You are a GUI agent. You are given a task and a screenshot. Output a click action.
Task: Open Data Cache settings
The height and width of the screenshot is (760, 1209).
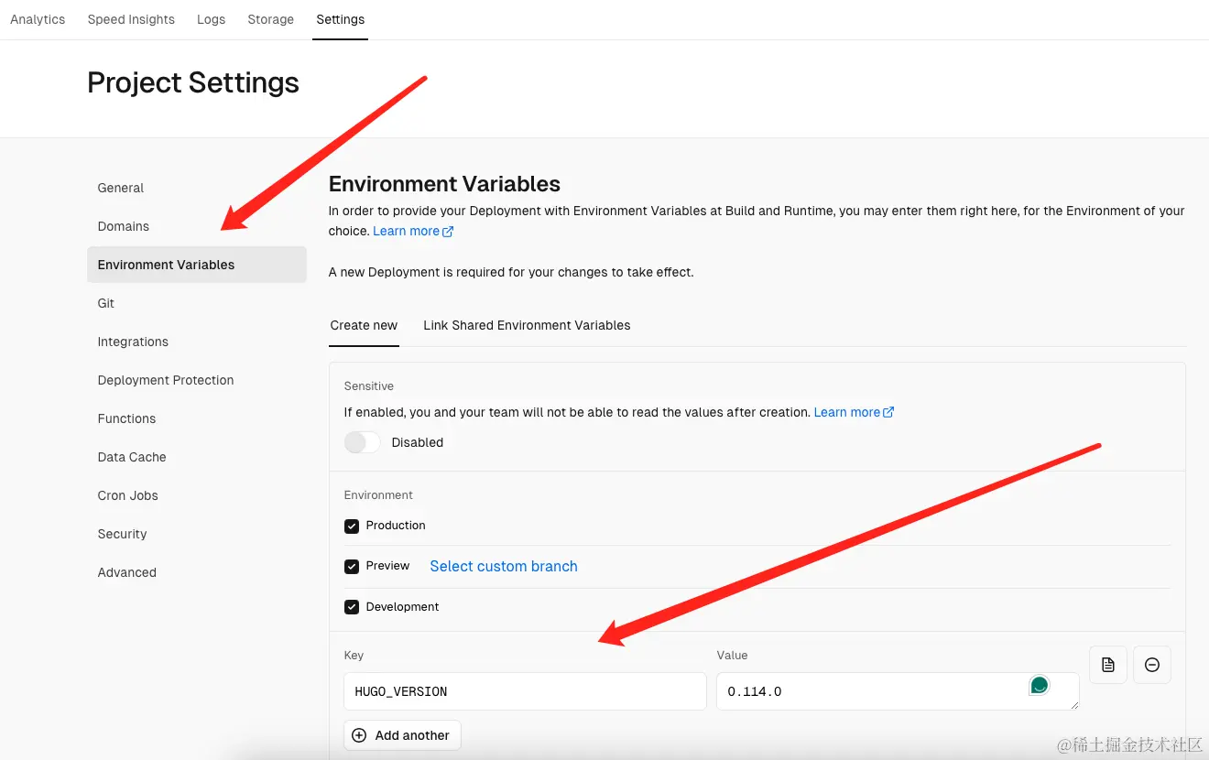pos(197,457)
